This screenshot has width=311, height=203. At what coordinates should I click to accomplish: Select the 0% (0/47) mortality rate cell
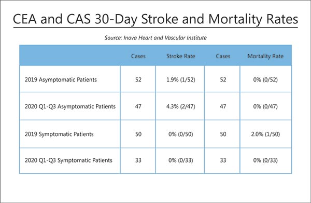(265, 106)
